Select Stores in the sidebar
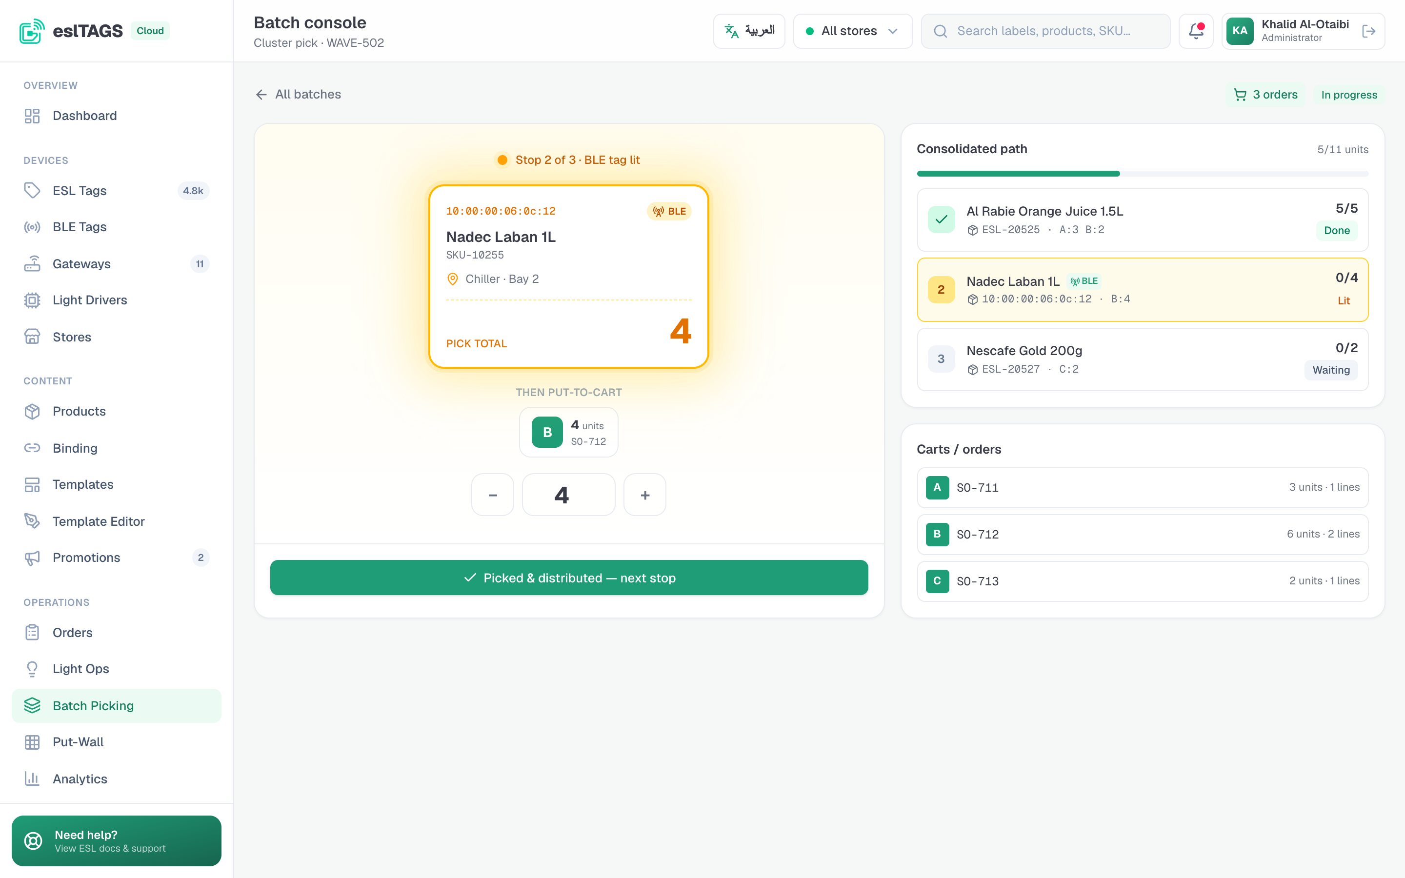The image size is (1405, 878). [116, 337]
